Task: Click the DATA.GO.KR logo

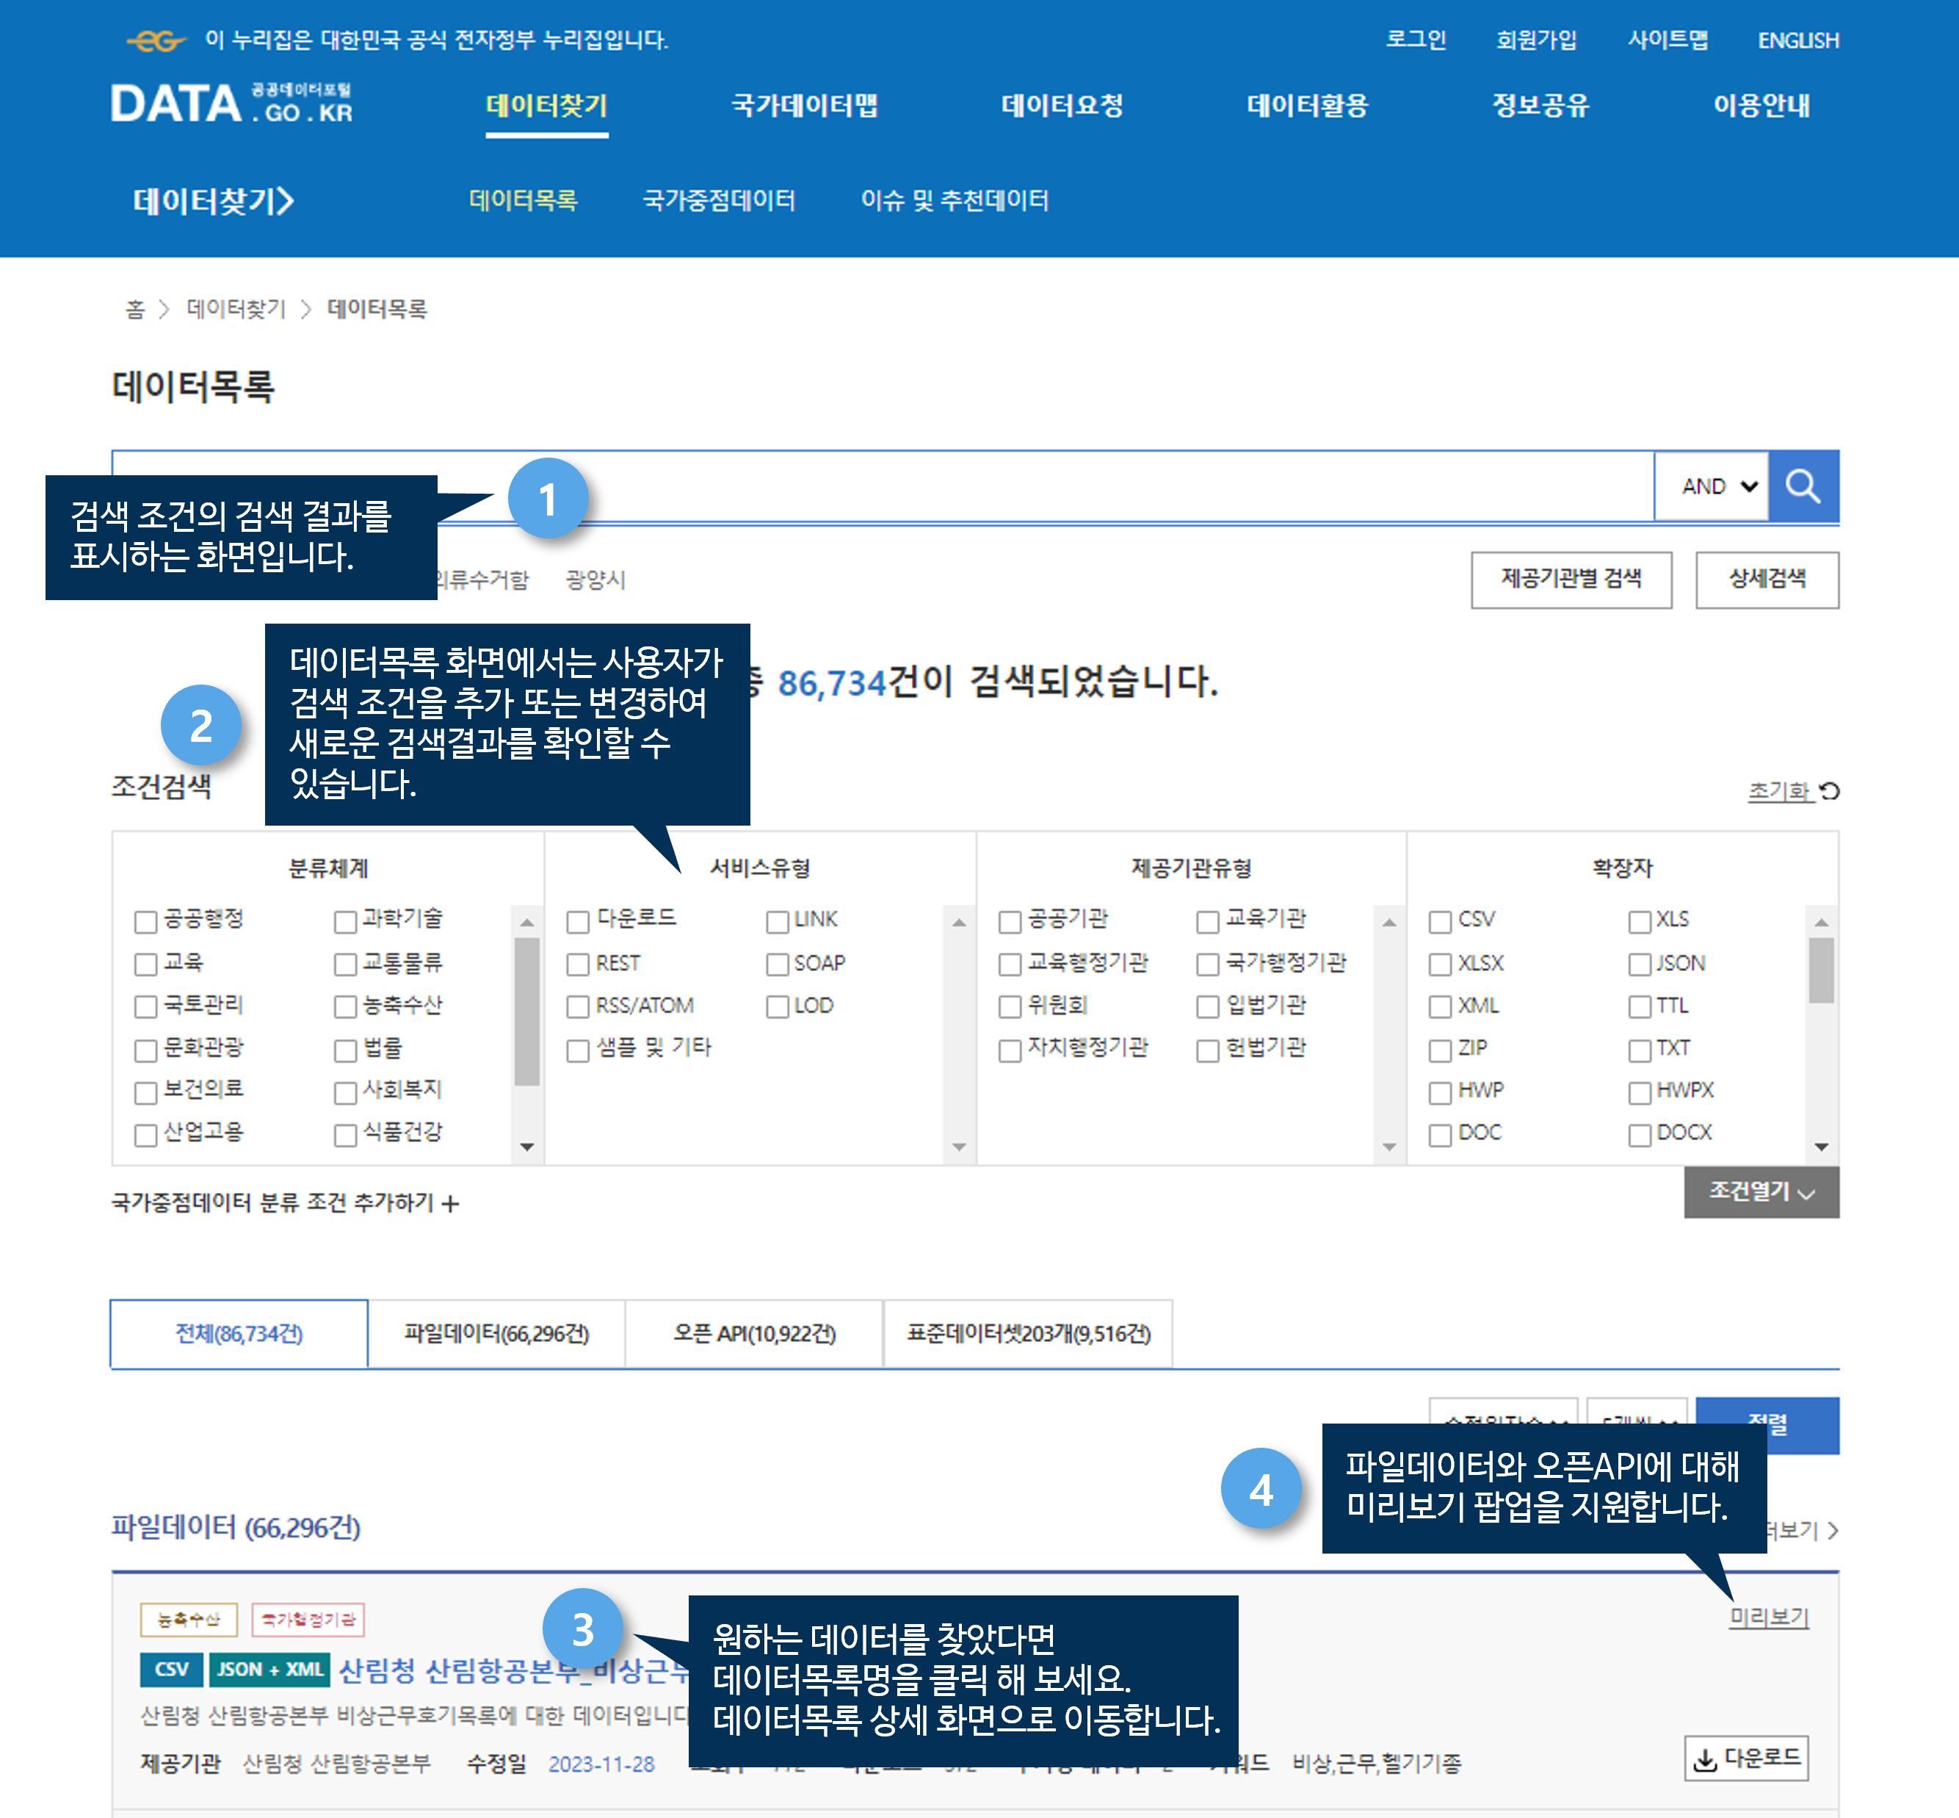Action: tap(231, 104)
